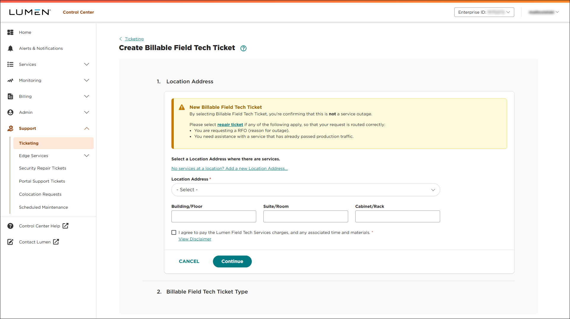Click the Home icon in sidebar
The image size is (570, 319).
[x=10, y=32]
